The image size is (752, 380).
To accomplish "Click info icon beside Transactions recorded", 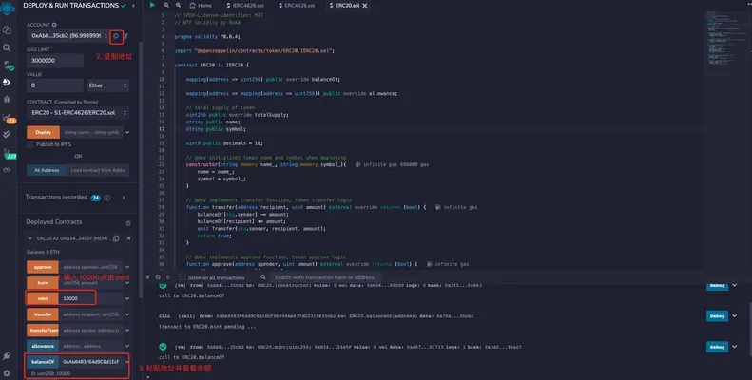I will click(x=107, y=198).
